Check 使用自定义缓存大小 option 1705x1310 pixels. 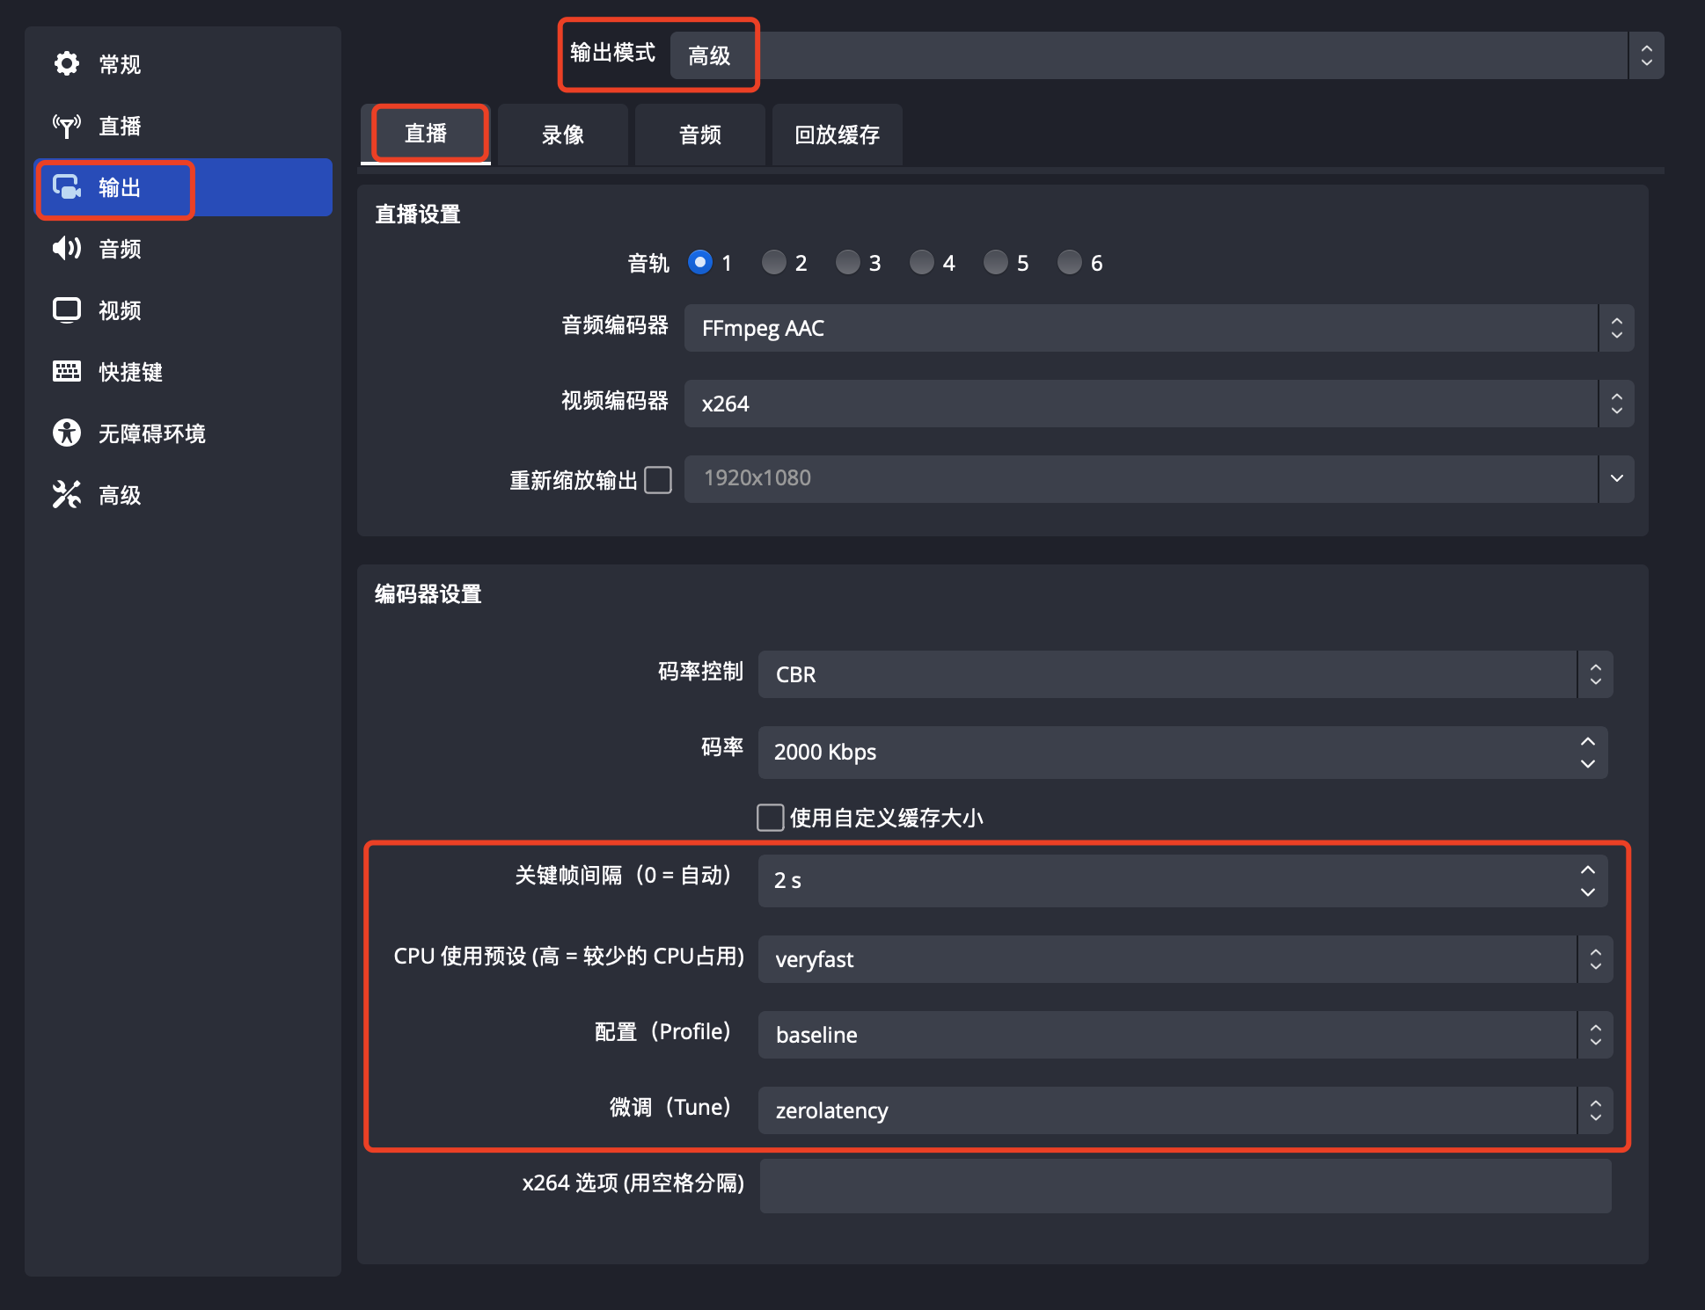click(771, 818)
